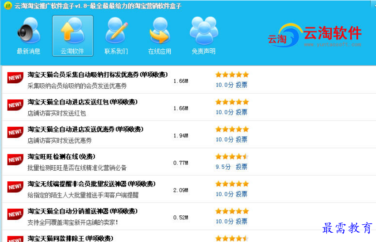Click description 店铺访客实时发送红包
The width and height of the screenshot is (376, 242).
[57, 113]
